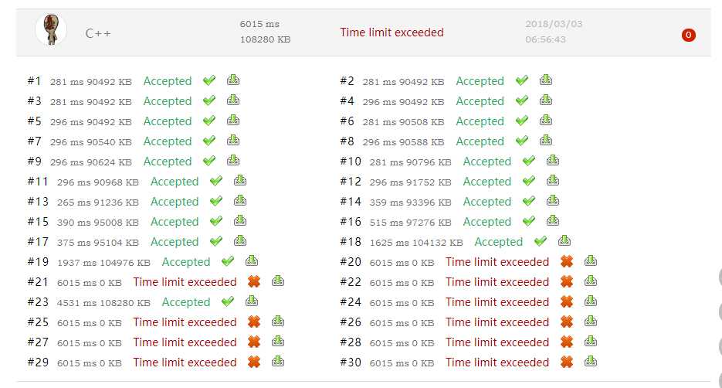Open the submitter's avatar picture
722x388 pixels.
click(x=51, y=29)
